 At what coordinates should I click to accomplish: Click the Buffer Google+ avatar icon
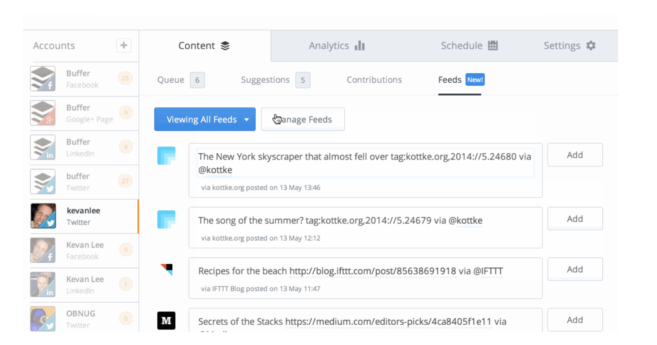(x=43, y=113)
